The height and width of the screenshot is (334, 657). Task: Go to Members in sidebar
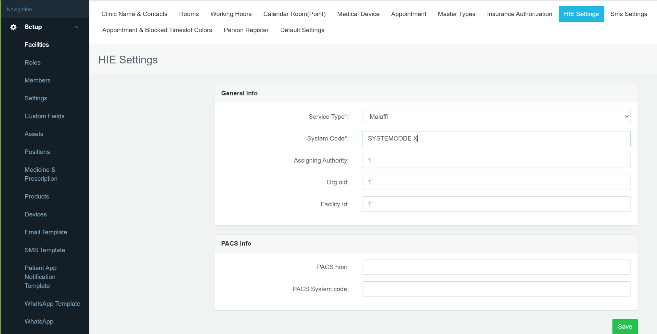(38, 80)
